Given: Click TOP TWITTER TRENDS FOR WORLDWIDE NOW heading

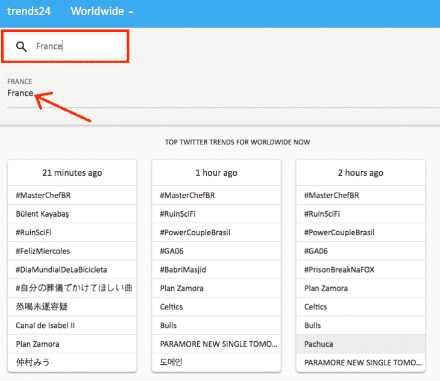Looking at the screenshot, I should [237, 142].
